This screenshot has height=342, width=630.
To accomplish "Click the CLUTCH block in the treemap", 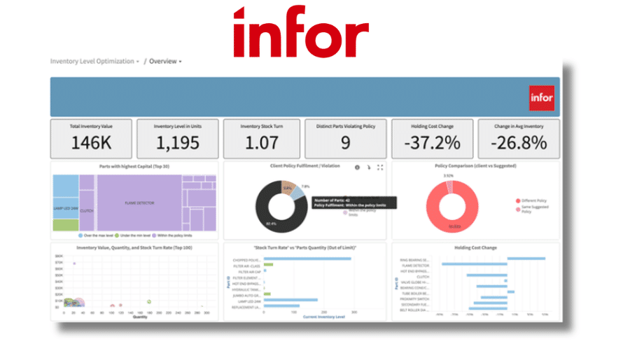I will [x=87, y=209].
